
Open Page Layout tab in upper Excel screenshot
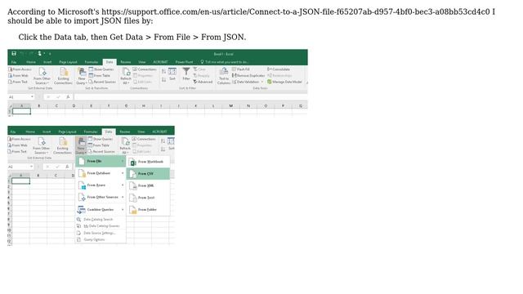click(x=68, y=62)
